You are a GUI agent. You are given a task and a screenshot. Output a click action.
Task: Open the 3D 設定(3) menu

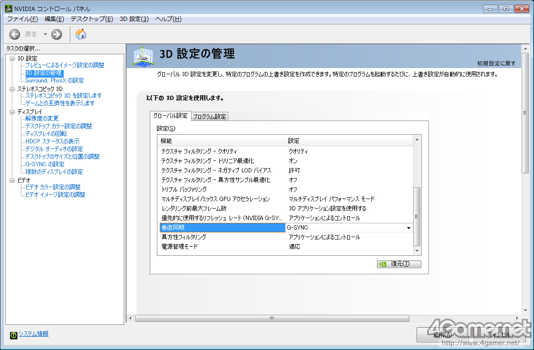[134, 19]
